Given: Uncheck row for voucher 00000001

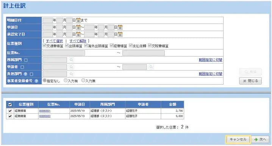Looking at the screenshot, I should click(x=10, y=111).
